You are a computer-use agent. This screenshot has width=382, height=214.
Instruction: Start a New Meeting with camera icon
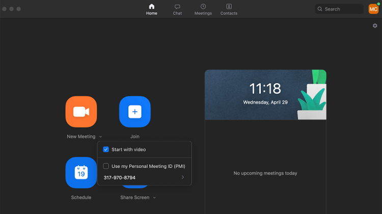(81, 112)
